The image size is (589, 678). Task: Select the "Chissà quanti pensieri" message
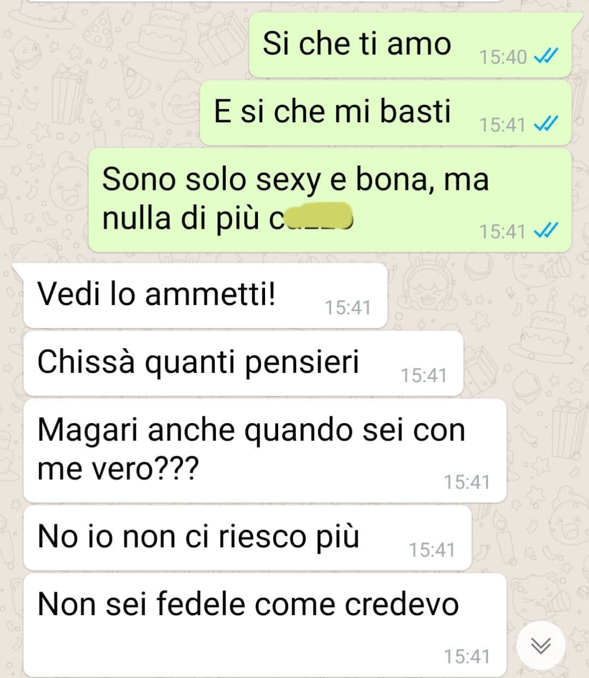tap(243, 364)
